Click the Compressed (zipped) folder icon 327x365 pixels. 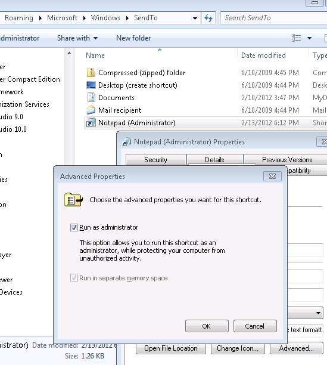pos(91,73)
